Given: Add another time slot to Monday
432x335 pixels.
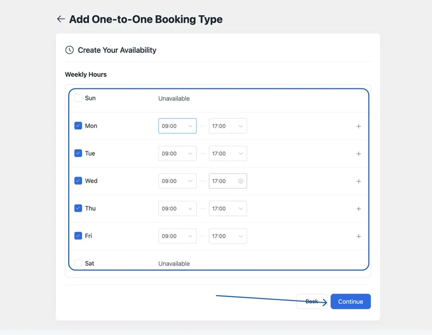Looking at the screenshot, I should coord(359,126).
